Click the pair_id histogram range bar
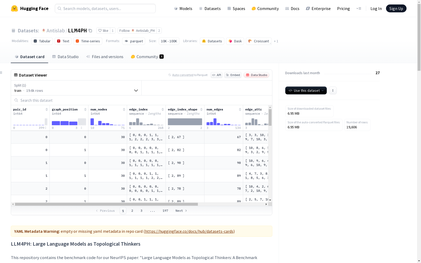This screenshot has width=421, height=263. (30, 122)
